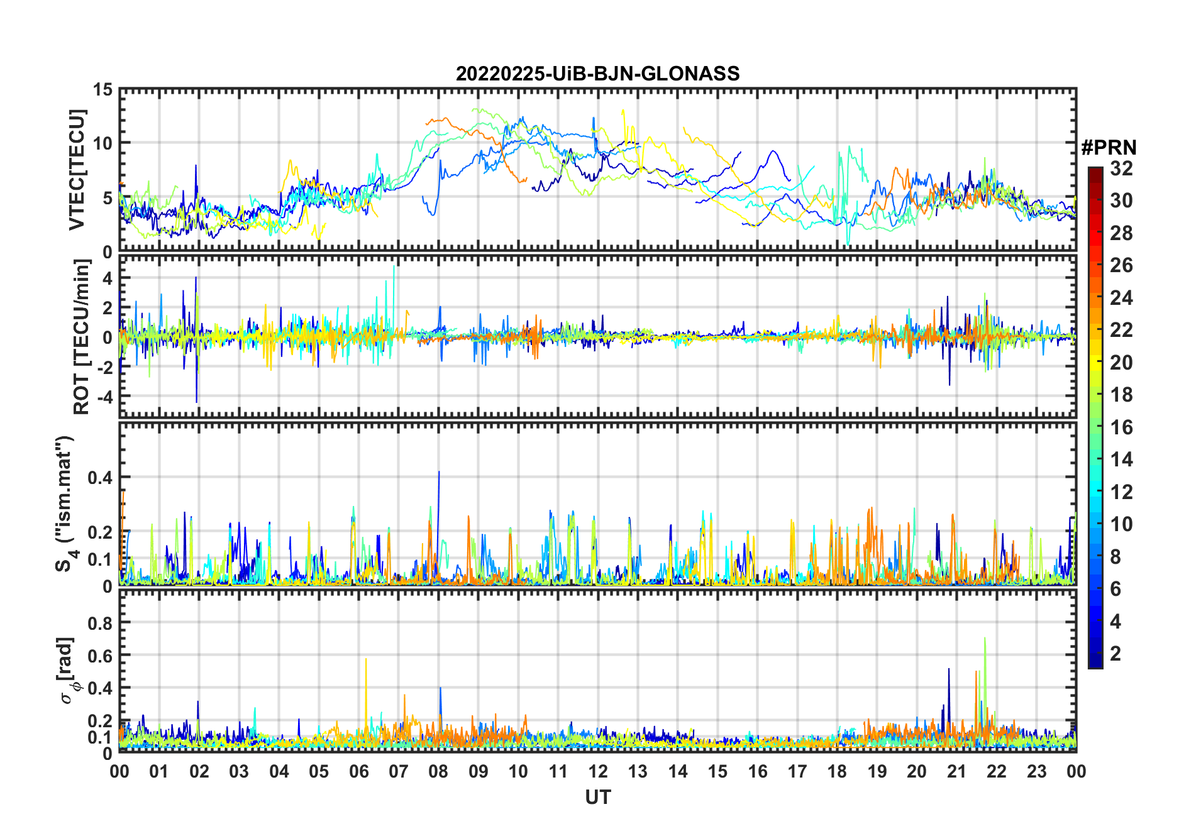Select the sigma-phi [rad] y-axis label
The width and height of the screenshot is (1196, 836).
tap(67, 670)
